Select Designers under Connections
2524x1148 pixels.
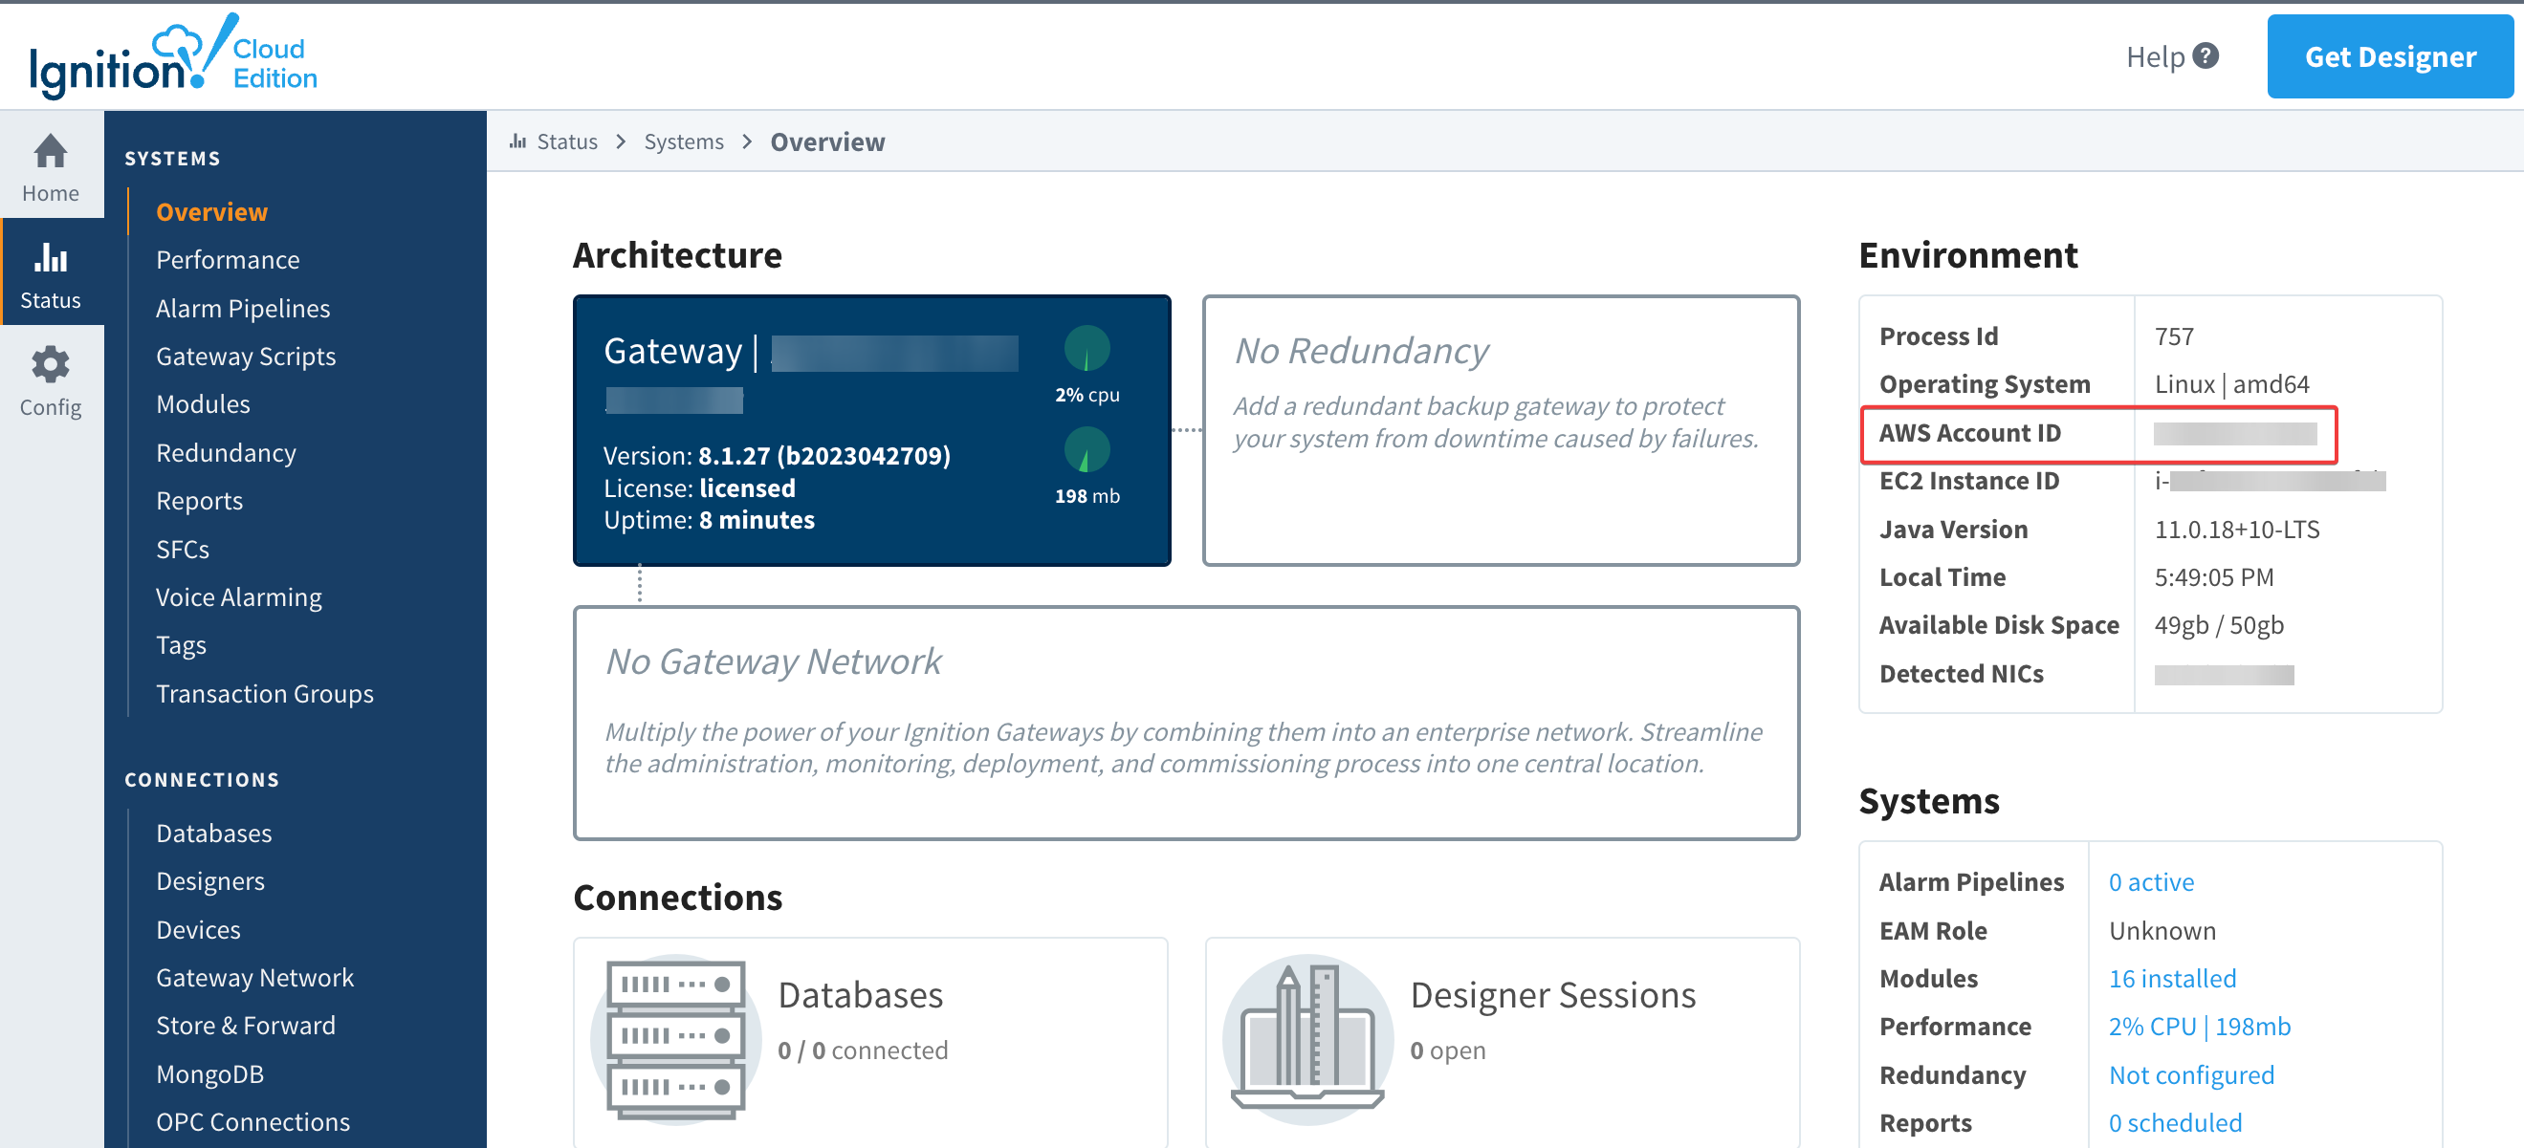[210, 880]
